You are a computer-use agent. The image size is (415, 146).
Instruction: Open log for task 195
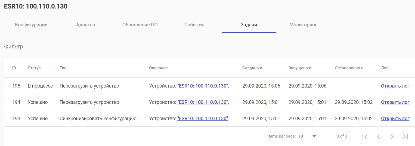pos(395,86)
